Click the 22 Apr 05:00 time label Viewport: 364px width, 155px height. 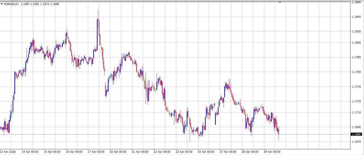[162, 152]
